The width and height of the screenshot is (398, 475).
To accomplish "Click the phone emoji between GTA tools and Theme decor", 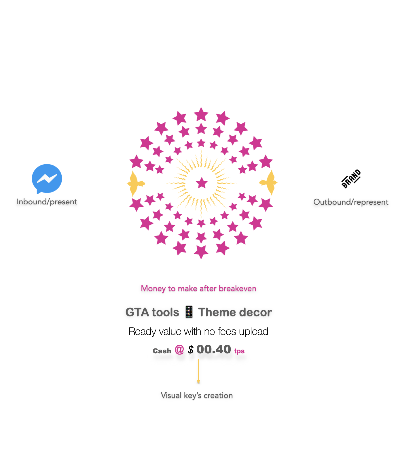I will pyautogui.click(x=189, y=312).
